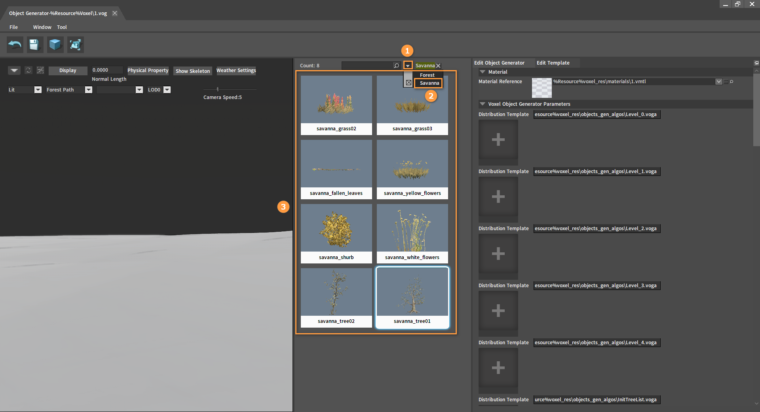Add object to Level_4 template slot
Viewport: 760px width, 412px height.
(x=498, y=368)
